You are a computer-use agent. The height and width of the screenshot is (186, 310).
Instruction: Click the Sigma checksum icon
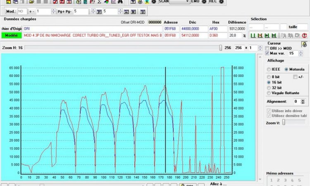[x=100, y=2]
